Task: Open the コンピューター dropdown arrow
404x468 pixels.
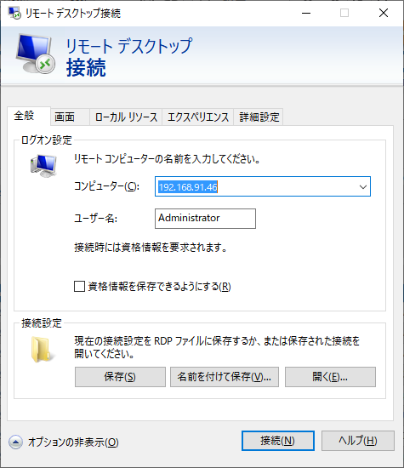Action: (x=363, y=187)
